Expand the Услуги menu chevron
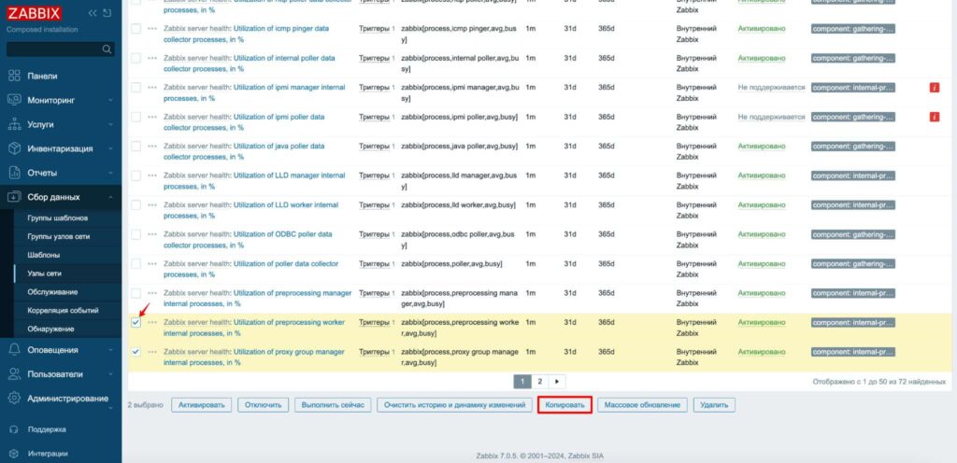957x463 pixels. (x=110, y=124)
